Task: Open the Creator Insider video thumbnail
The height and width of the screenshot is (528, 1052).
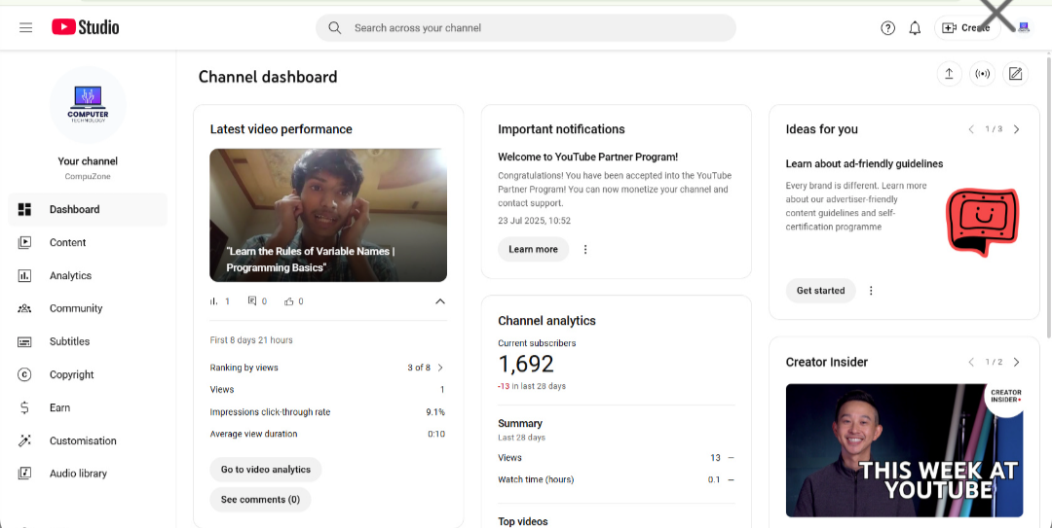Action: tap(904, 450)
